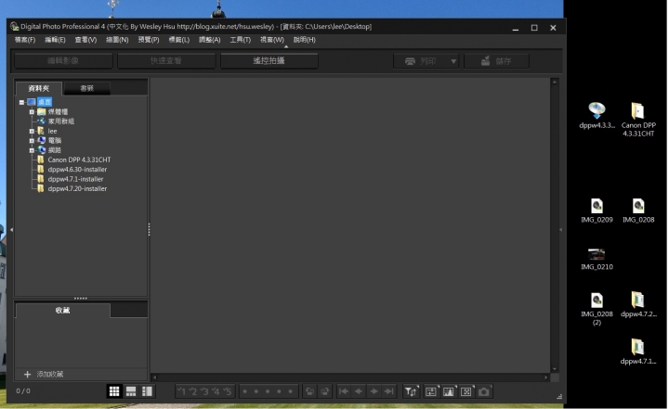Collapse the 桌面 root tree node
This screenshot has width=669, height=409.
pos(21,102)
